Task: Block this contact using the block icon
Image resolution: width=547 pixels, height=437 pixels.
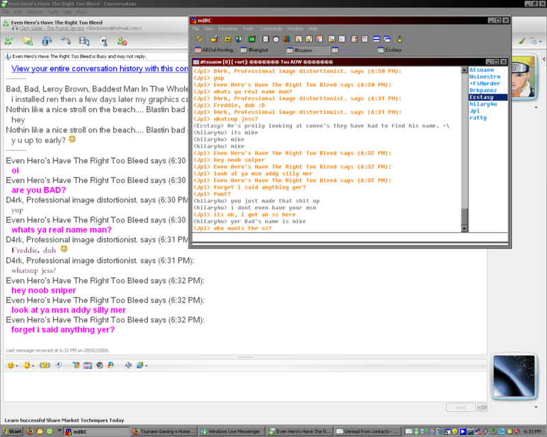Action: click(x=122, y=42)
